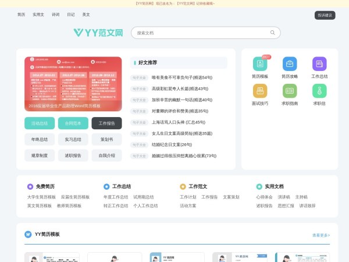Image resolution: width=349 pixels, height=262 pixels.
Task: Click the 工作总结 blue star icon
Action: point(106,186)
